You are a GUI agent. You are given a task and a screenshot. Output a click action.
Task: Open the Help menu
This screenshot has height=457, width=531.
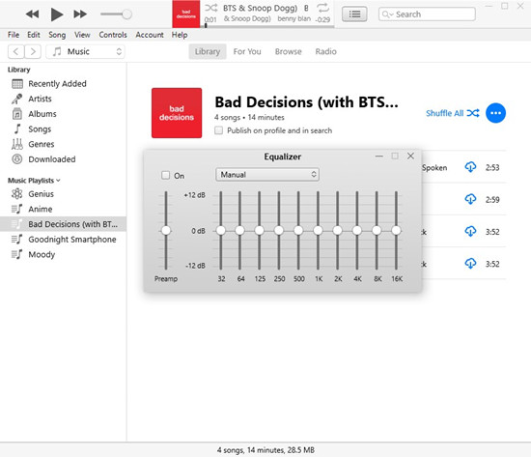point(180,35)
